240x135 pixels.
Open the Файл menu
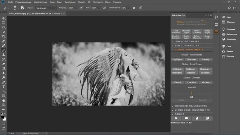10,2
